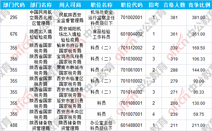Click cell 渭南市韩城市国家税务局
The height and width of the screenshot is (131, 212).
pos(70,70)
